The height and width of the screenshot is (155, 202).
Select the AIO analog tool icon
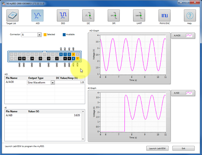click(x=38, y=15)
